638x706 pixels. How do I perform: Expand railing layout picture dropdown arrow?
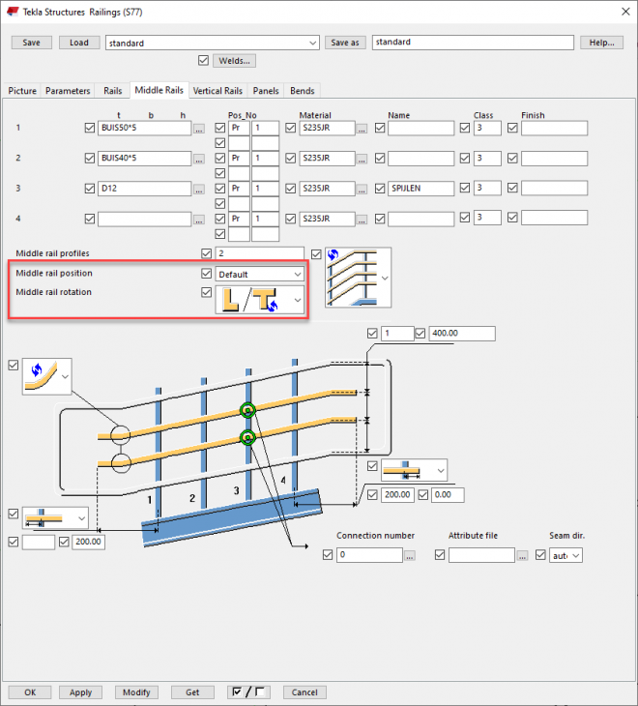[385, 278]
